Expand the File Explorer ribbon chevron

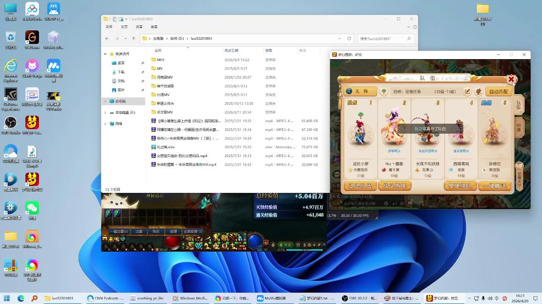pos(409,27)
